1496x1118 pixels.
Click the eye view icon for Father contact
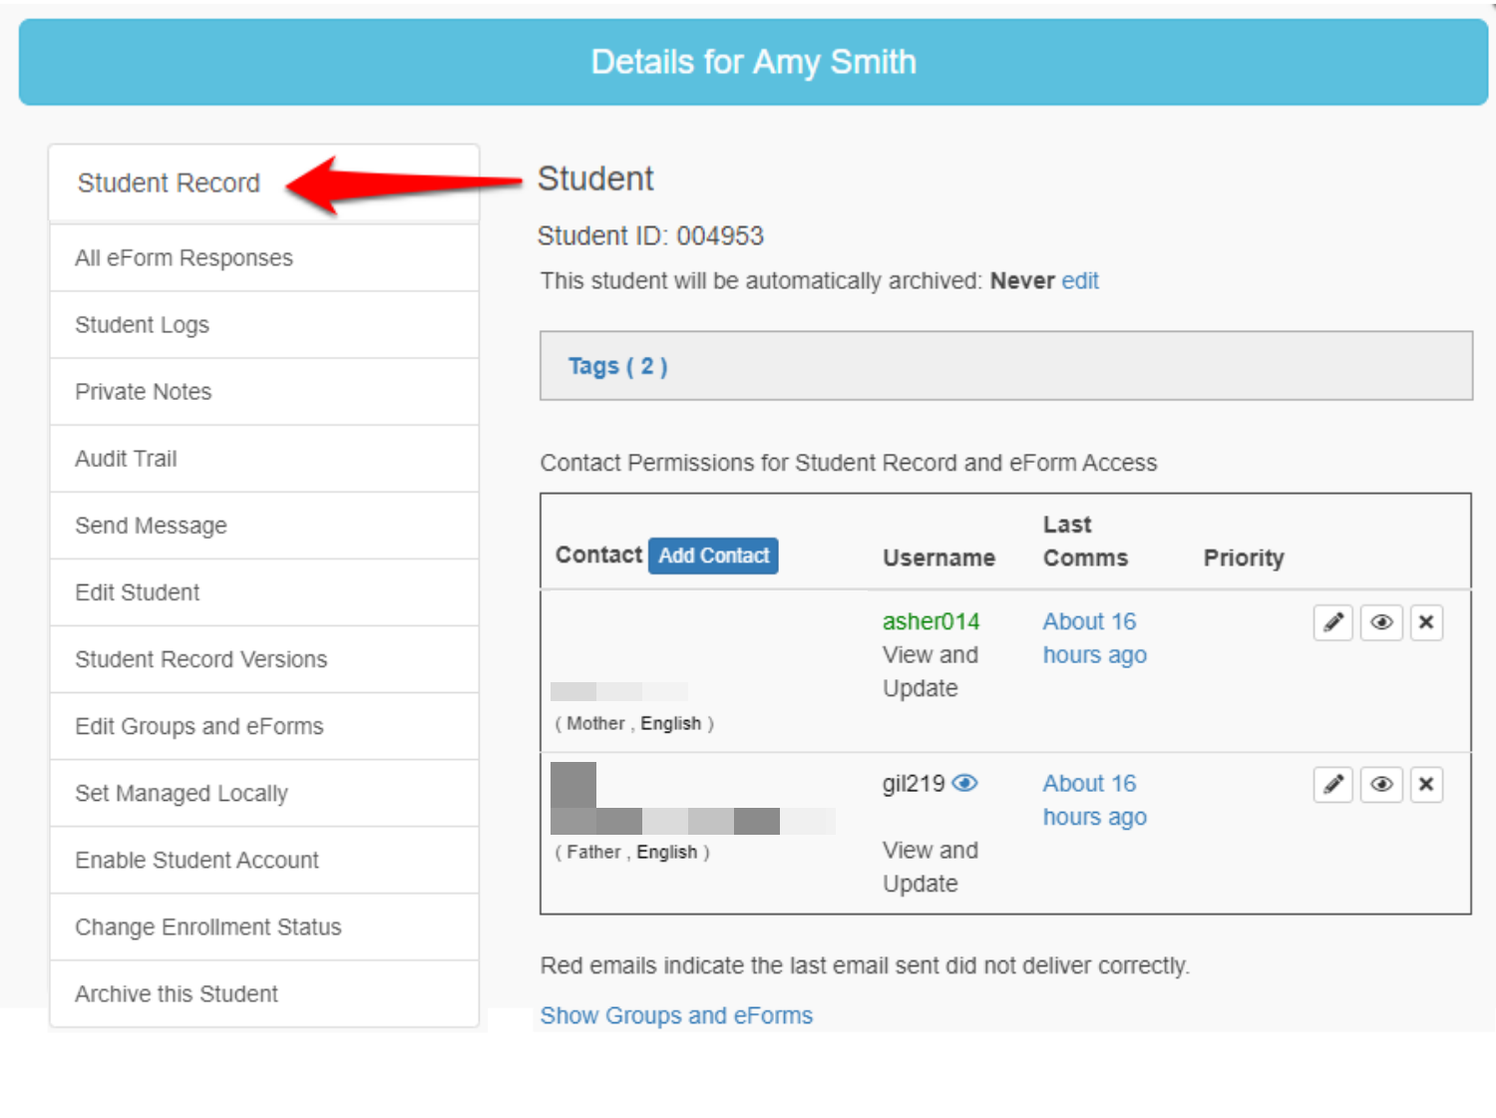(1381, 785)
